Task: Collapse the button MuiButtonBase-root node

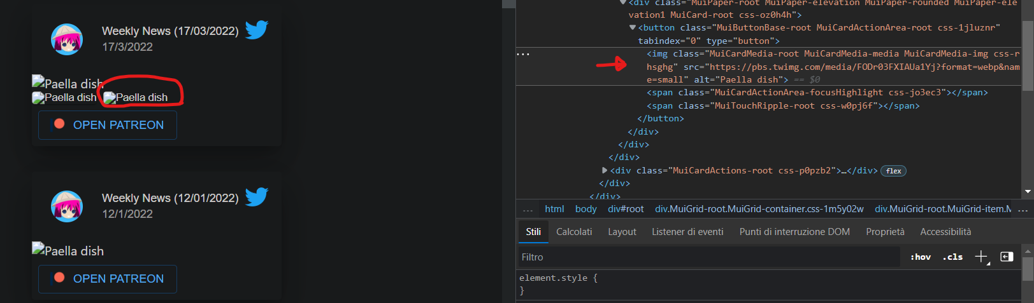Action: coord(633,27)
